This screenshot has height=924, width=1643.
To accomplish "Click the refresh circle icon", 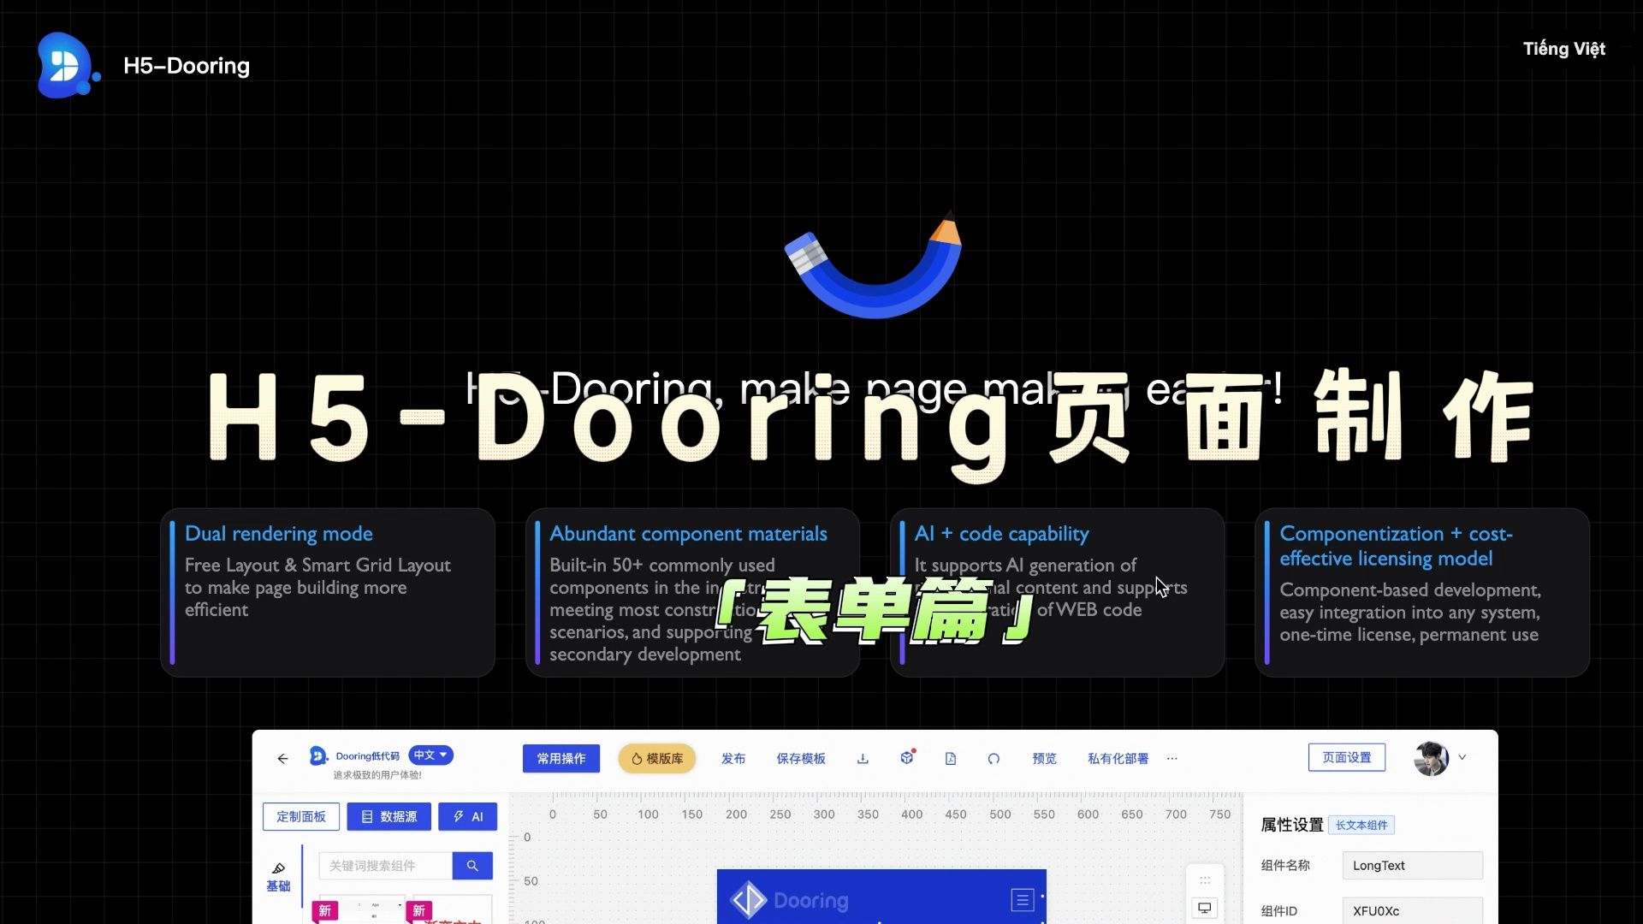I will [994, 759].
